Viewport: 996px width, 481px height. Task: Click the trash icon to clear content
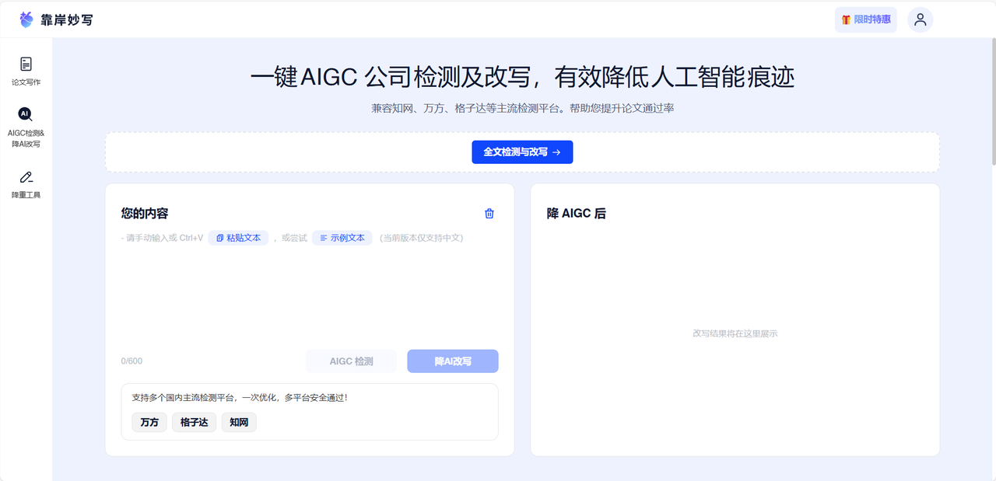click(489, 214)
